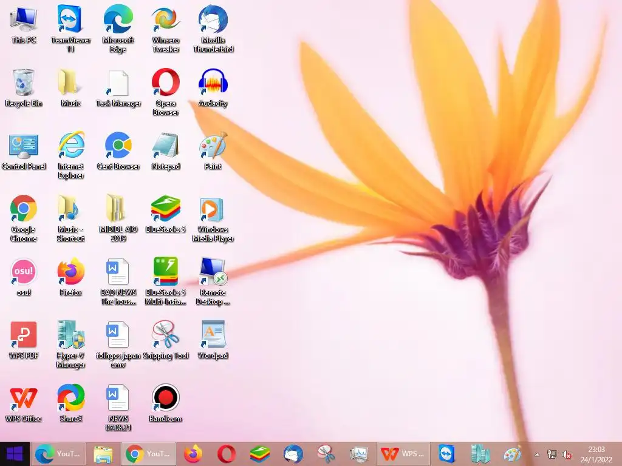Select the Notepad desktop shortcut
Screen dimensions: 622x466
pos(165,151)
